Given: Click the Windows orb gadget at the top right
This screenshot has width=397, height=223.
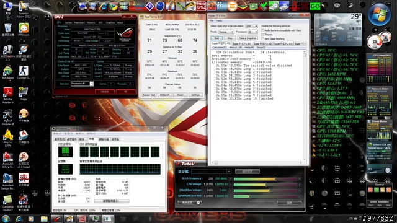Looking at the screenshot, I should point(379,15).
